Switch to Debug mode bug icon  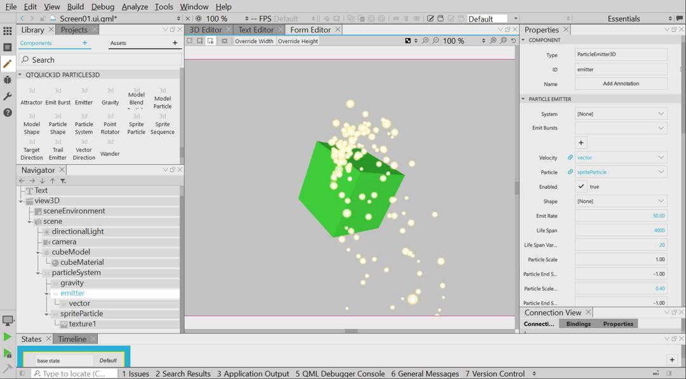coord(8,80)
